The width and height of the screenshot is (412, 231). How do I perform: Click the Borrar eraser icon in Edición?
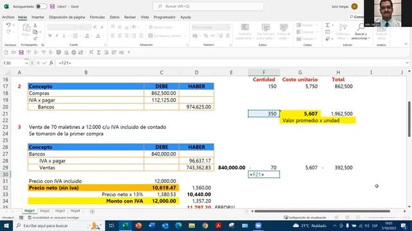pos(328,38)
